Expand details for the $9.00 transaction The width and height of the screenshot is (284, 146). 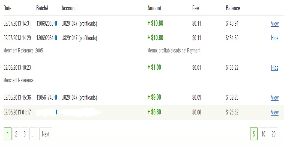click(274, 98)
